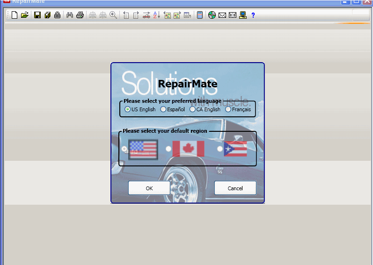Save using the single floppy disk icon
The height and width of the screenshot is (265, 373).
37,15
